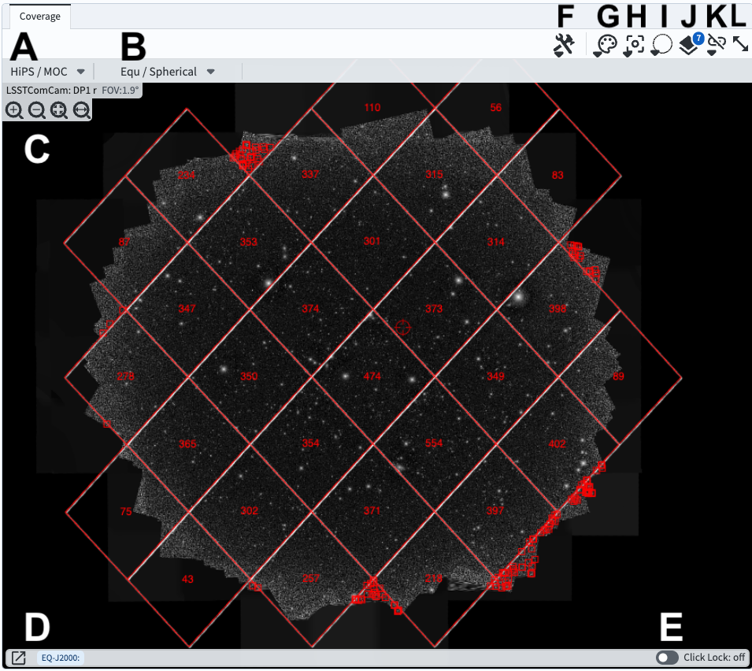Click the red crosshair target marker
The height and width of the screenshot is (671, 752).
click(402, 326)
